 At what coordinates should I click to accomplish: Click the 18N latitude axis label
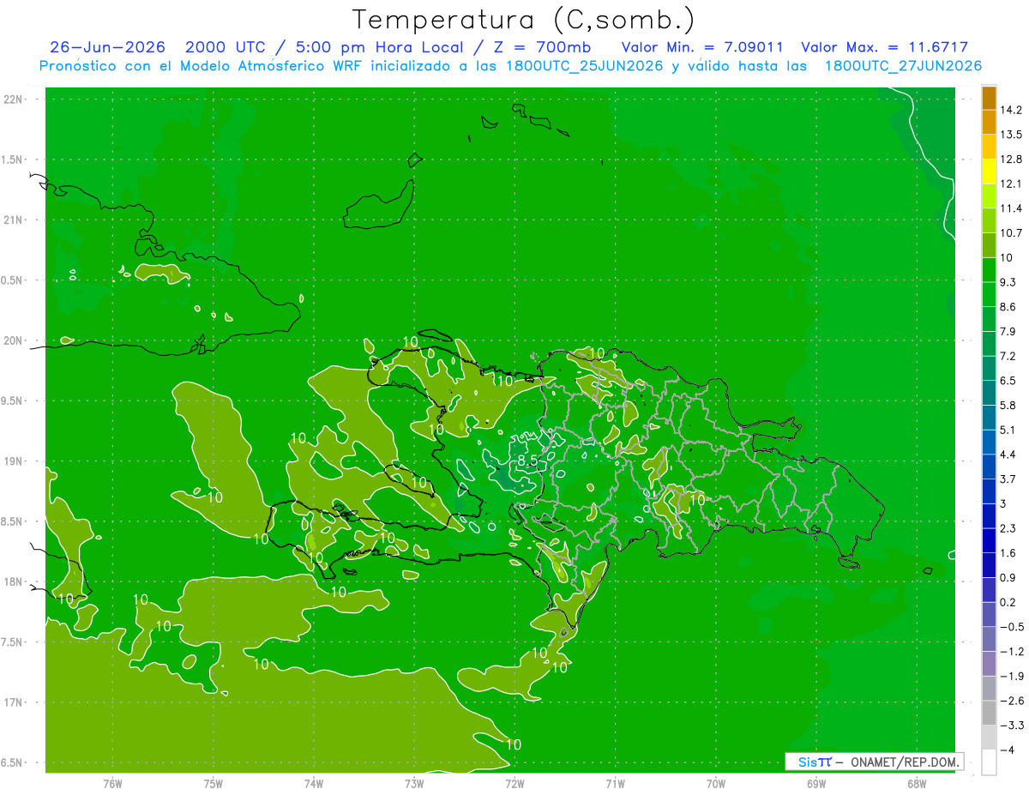13,582
